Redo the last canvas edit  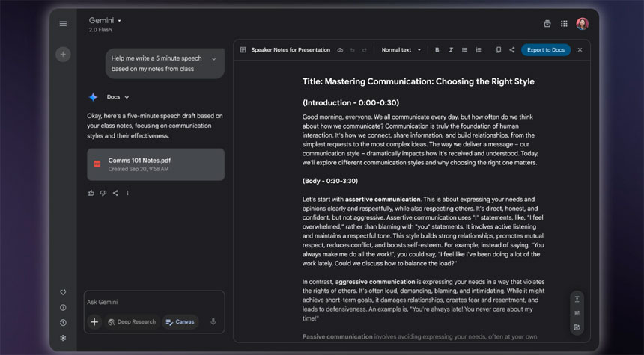pyautogui.click(x=364, y=50)
